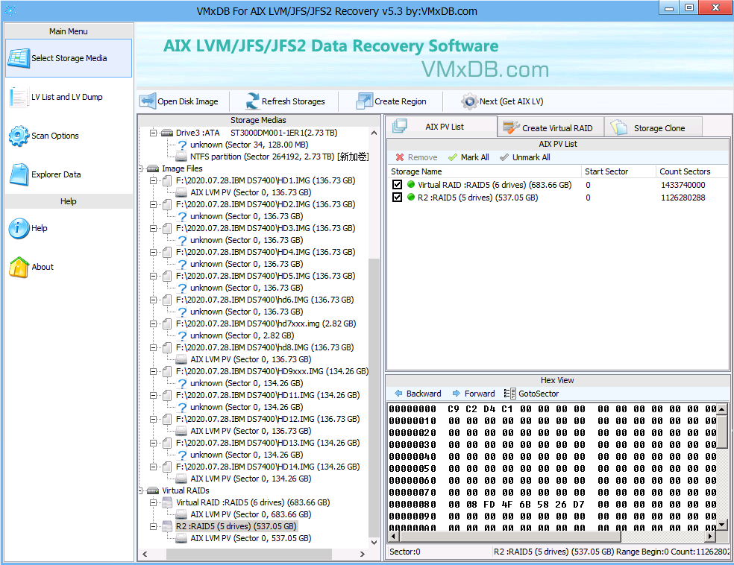Image resolution: width=734 pixels, height=565 pixels.
Task: Click the Mark All button
Action: pos(468,157)
